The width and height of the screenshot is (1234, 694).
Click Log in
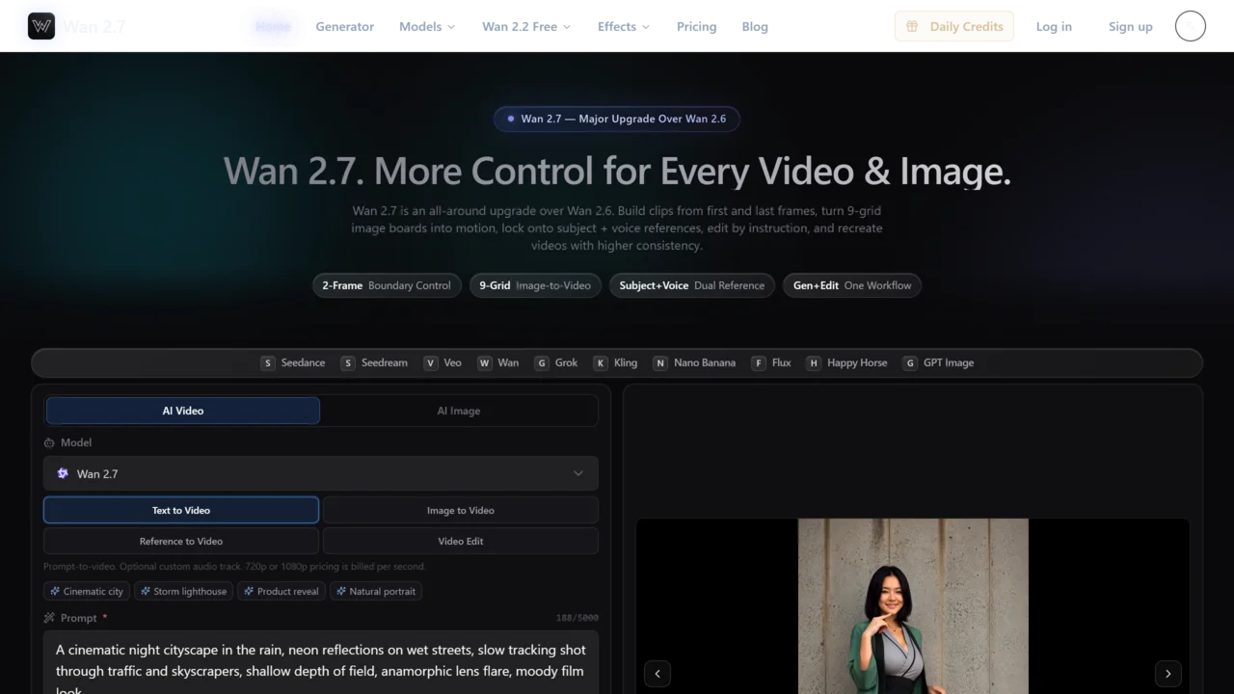click(x=1054, y=26)
